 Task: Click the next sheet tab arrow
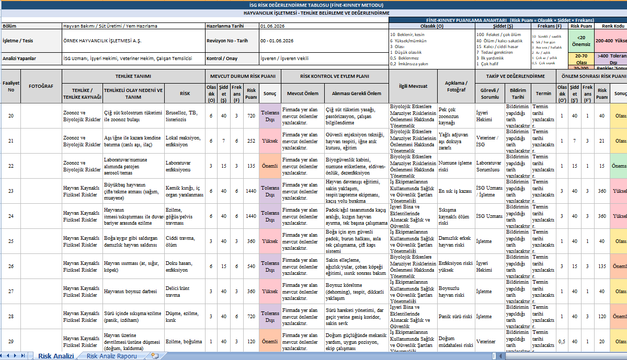point(16,356)
